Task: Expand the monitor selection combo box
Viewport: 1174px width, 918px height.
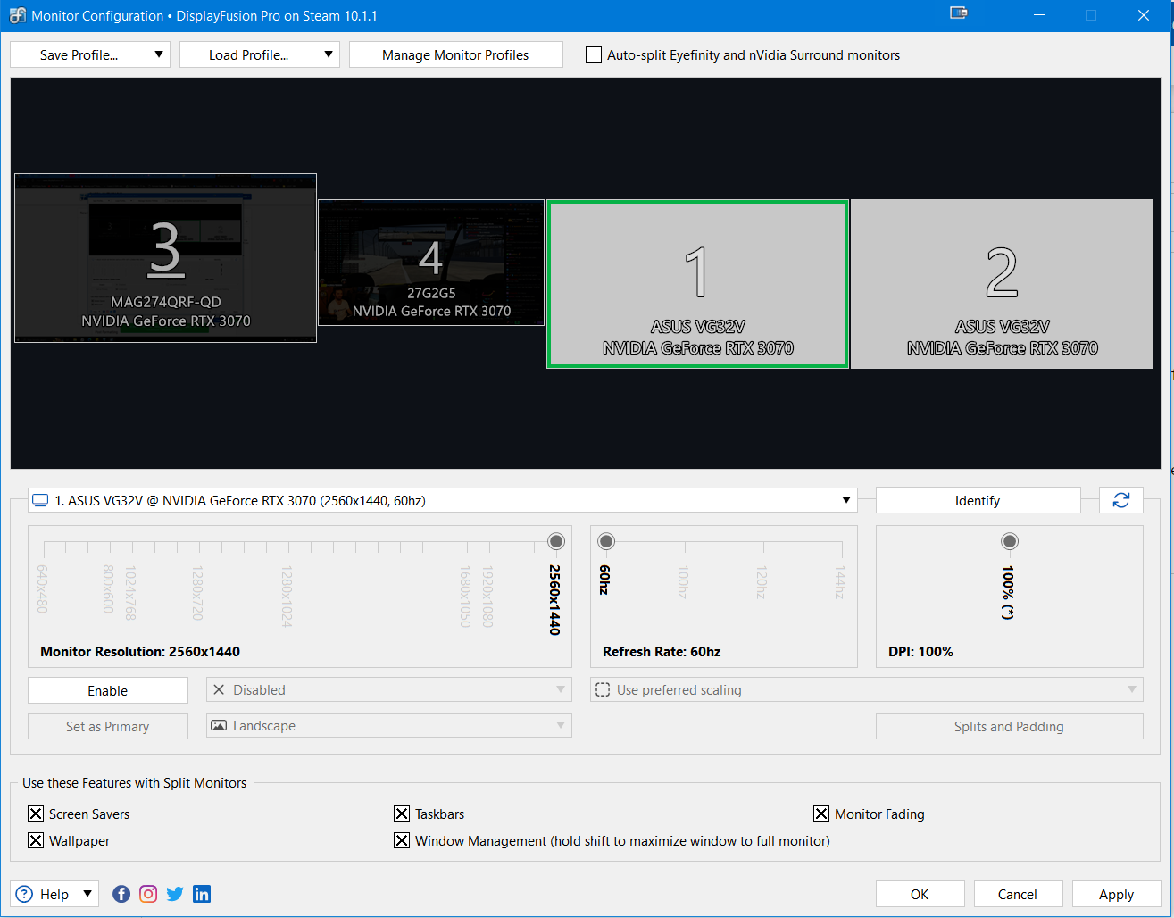Action: (443, 500)
